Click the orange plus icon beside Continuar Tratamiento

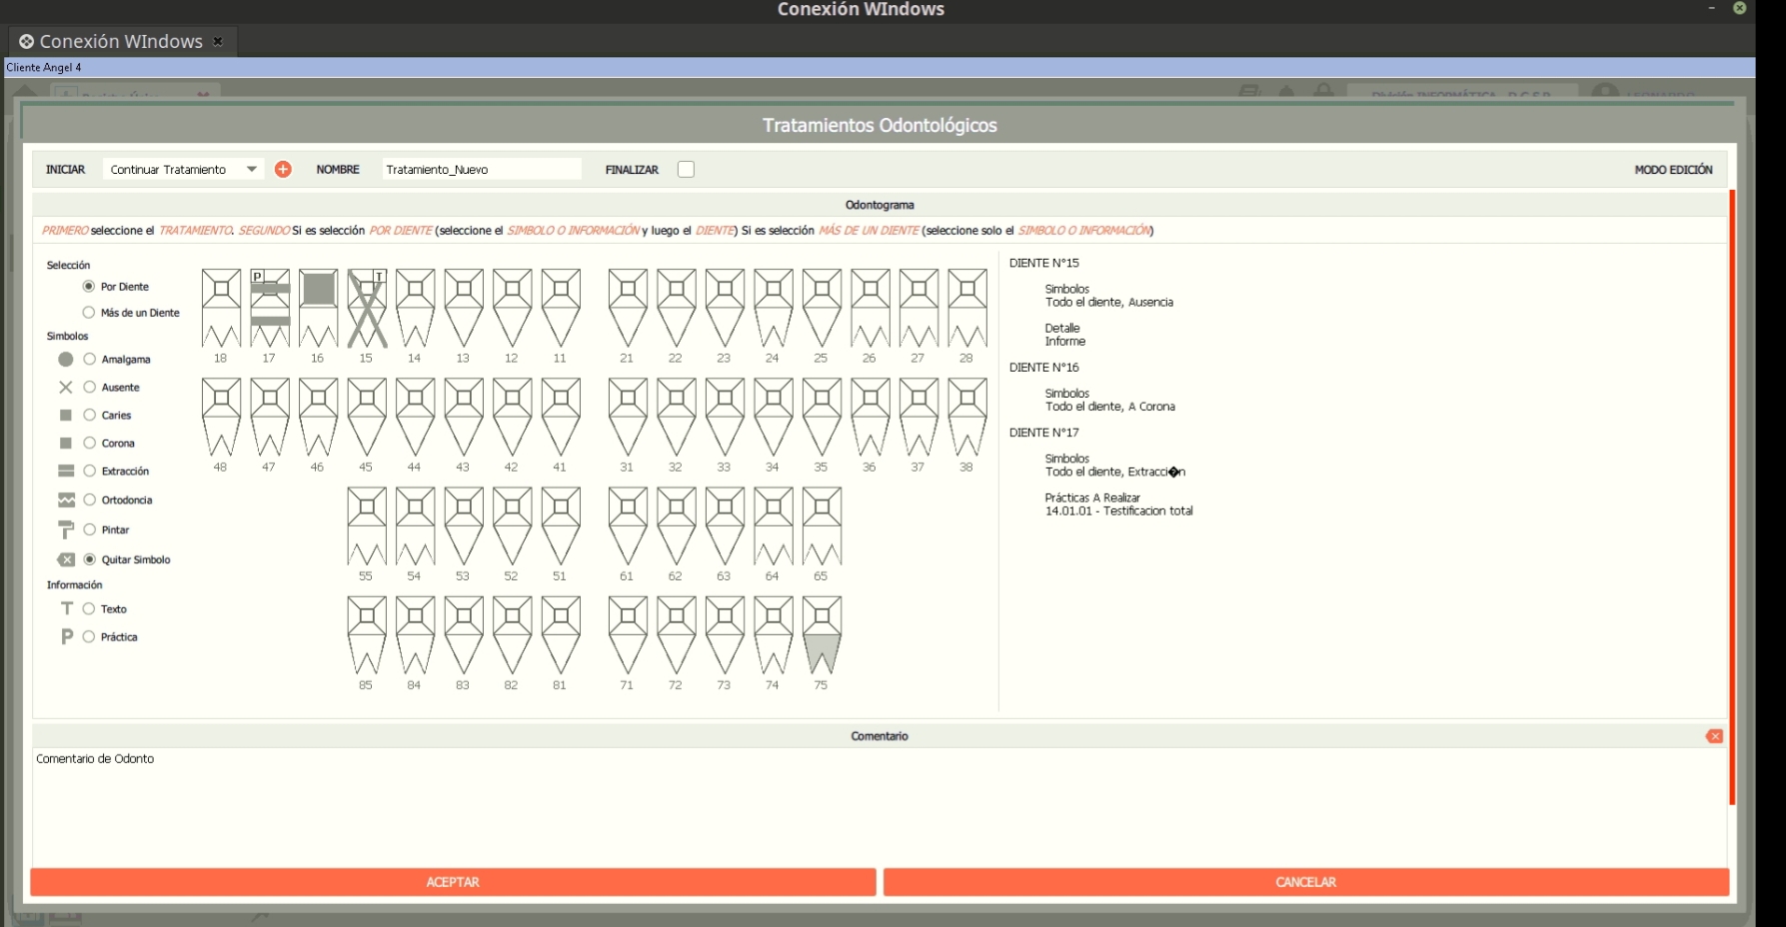click(283, 170)
